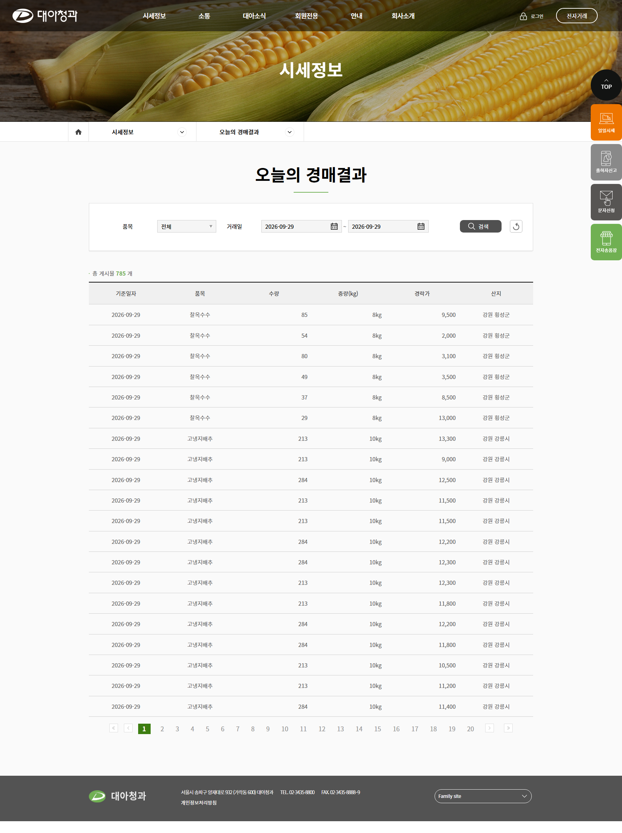
Task: Open the end date calendar picker
Action: [x=421, y=226]
